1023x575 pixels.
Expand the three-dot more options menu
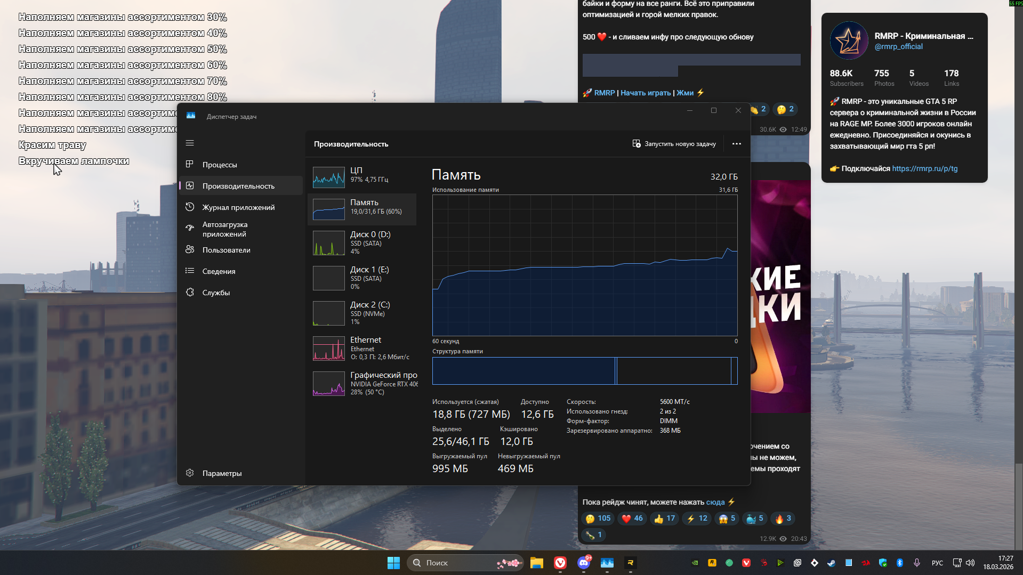[x=736, y=144]
